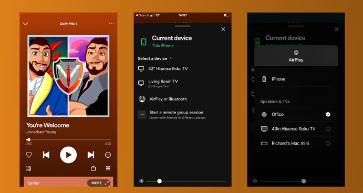Open the connect-to-device icon in the player
This screenshot has width=363, height=193.
point(28,168)
